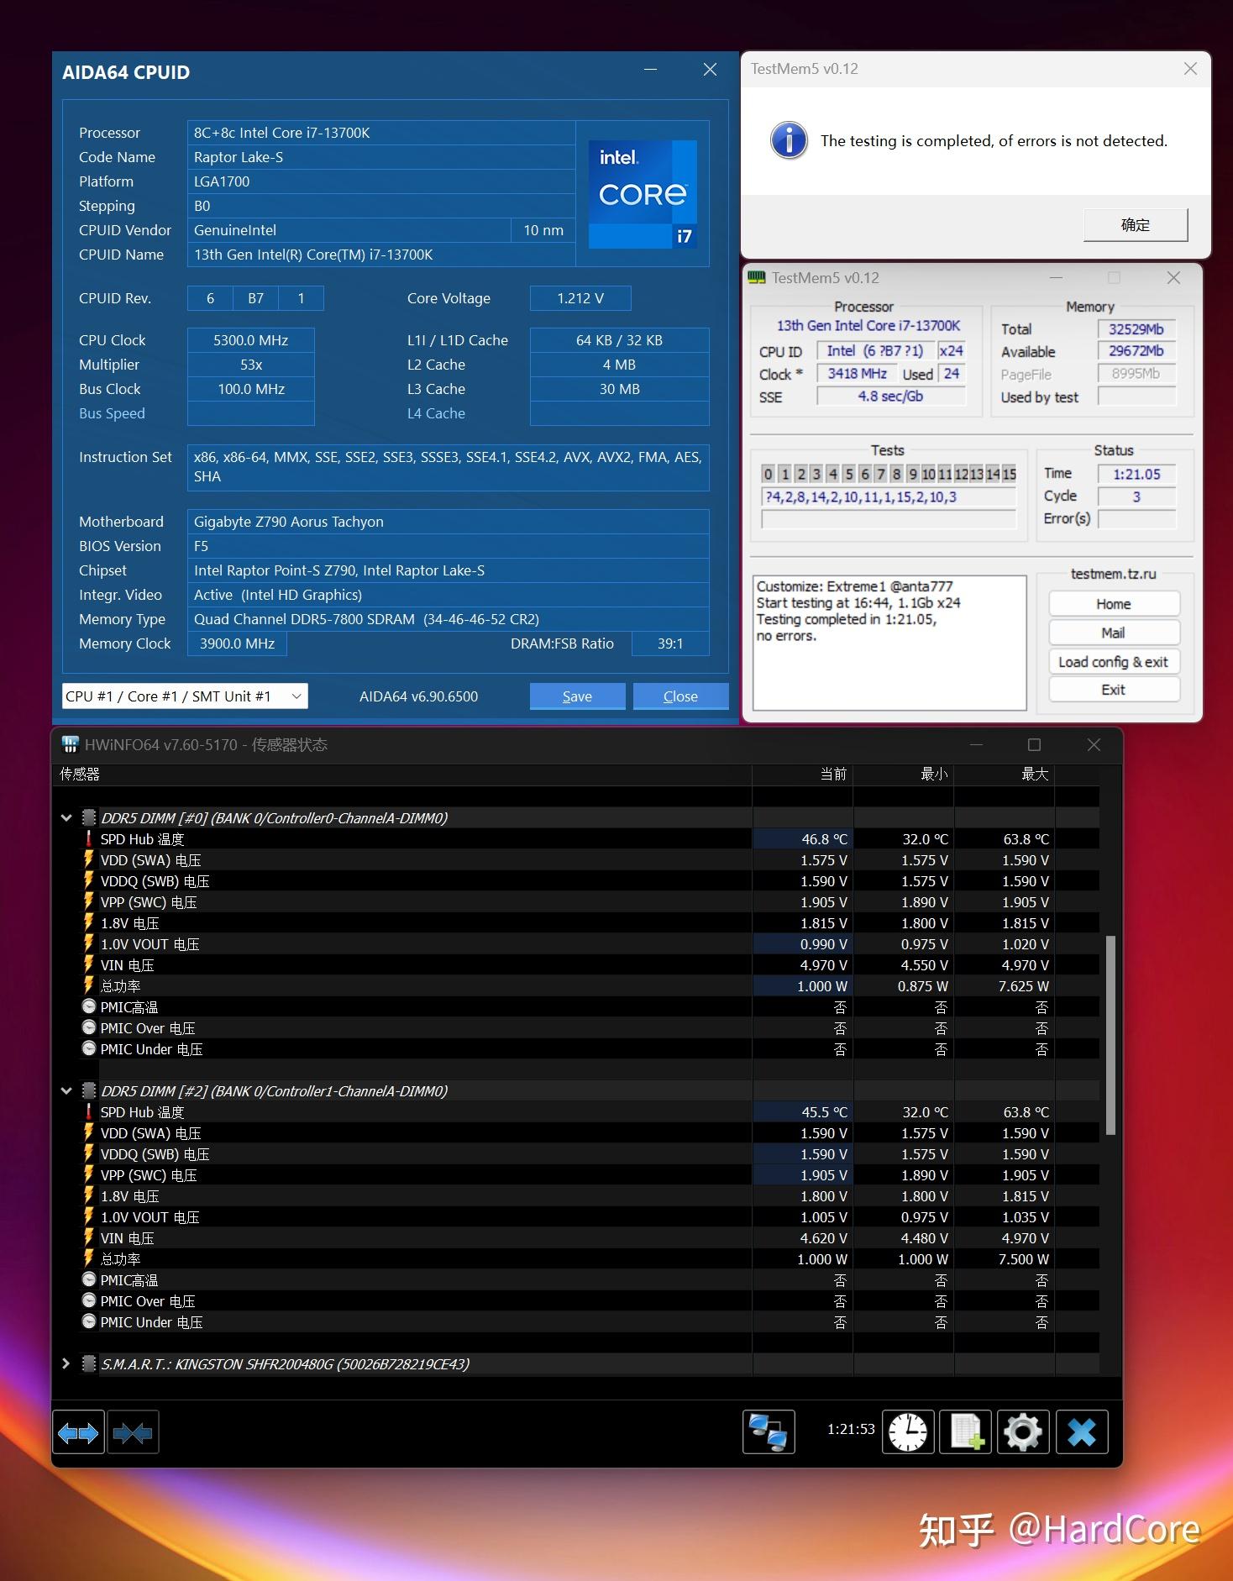
Task: Collapse the DDR5 DIMM [#2] group
Action: point(66,1090)
